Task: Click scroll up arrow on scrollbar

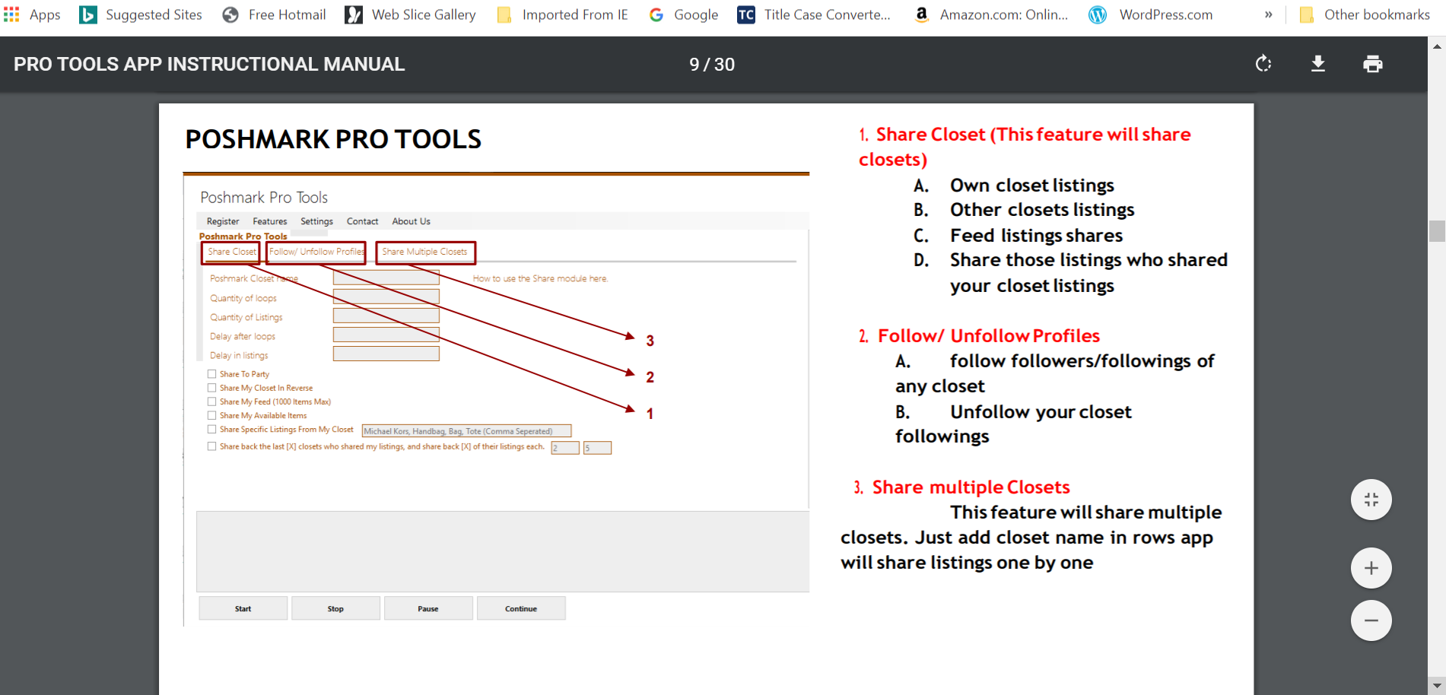Action: [1437, 46]
